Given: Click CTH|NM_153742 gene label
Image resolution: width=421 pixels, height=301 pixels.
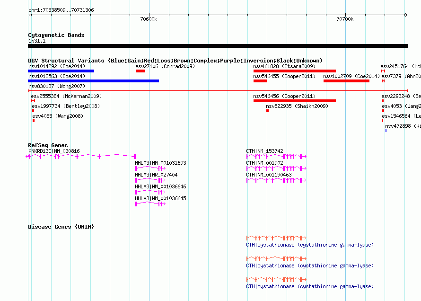Looking at the screenshot, I should 264,151.
